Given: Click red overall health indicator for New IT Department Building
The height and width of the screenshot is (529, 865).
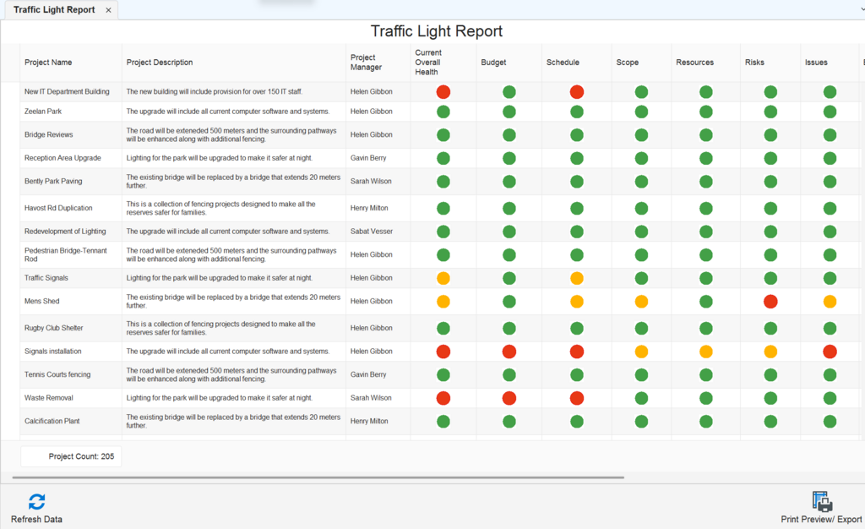Looking at the screenshot, I should (443, 92).
